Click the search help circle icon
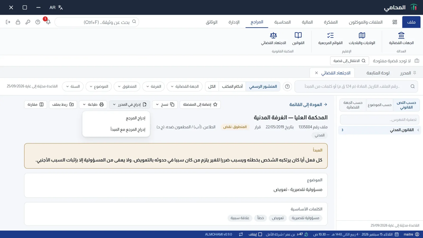This screenshot has width=423, height=238. coord(287,86)
